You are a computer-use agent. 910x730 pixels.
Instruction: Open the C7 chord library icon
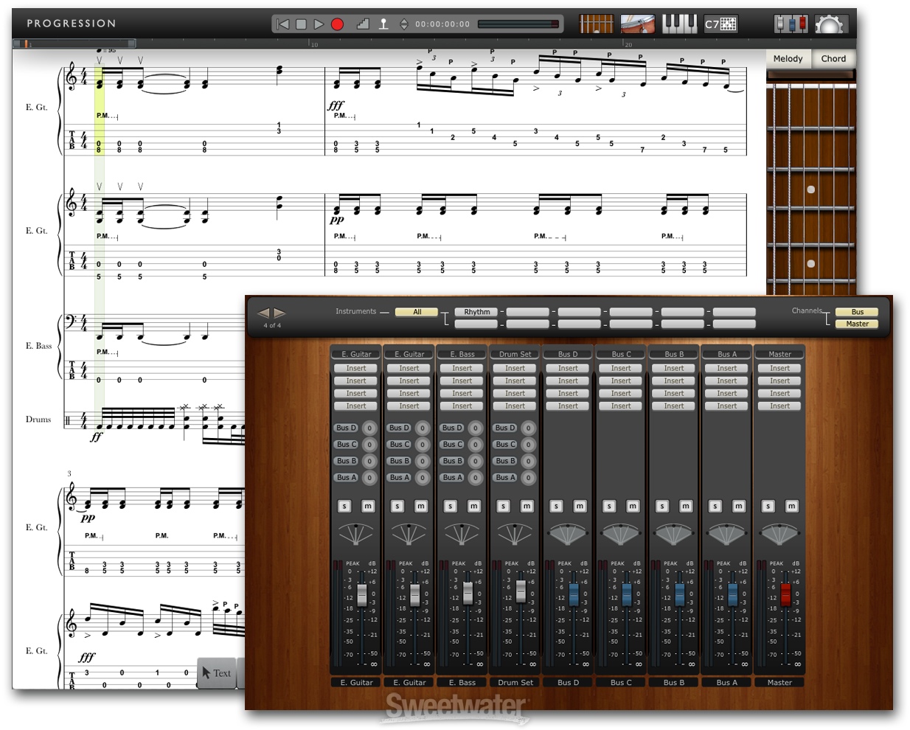click(720, 24)
